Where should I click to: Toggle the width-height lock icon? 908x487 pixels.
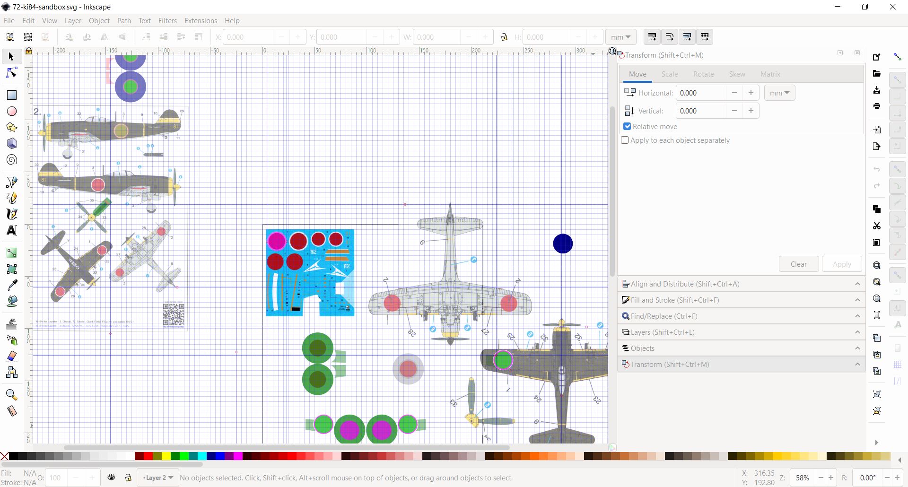504,37
